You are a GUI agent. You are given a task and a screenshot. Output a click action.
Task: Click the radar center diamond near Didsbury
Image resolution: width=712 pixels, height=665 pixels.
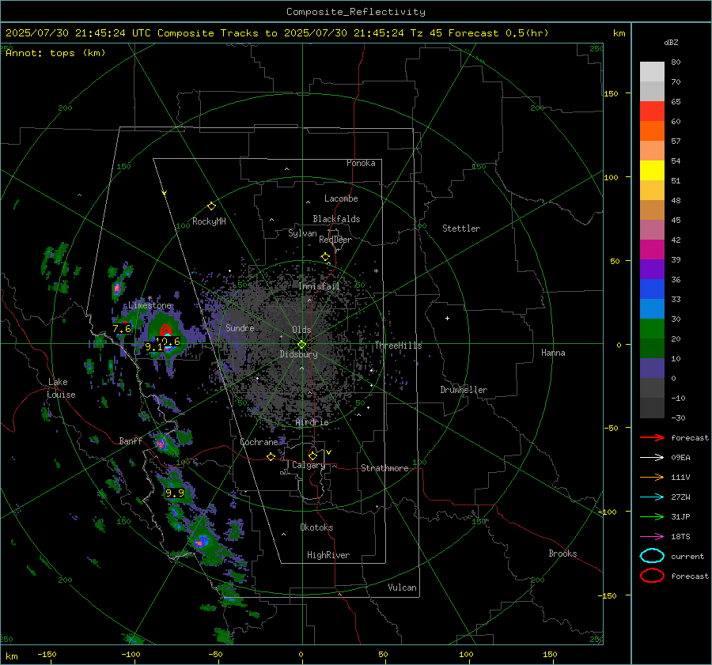click(301, 345)
